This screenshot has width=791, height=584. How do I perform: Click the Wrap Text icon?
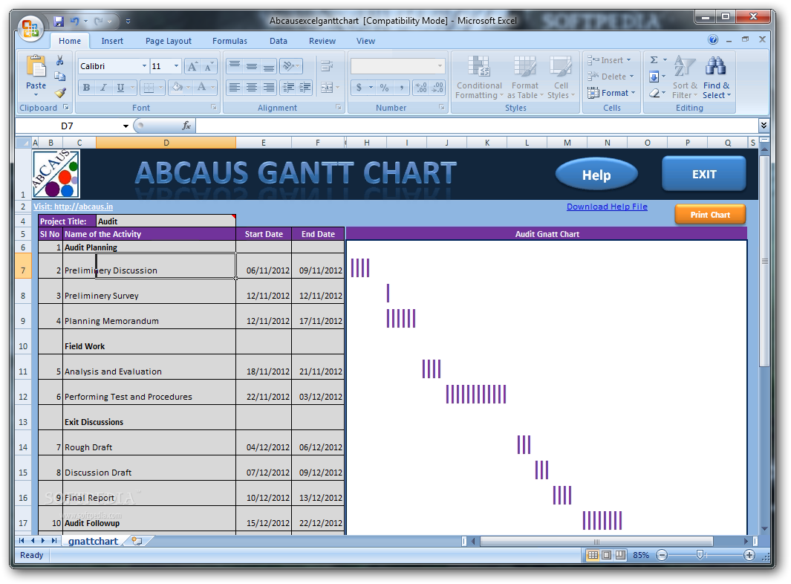coord(326,66)
